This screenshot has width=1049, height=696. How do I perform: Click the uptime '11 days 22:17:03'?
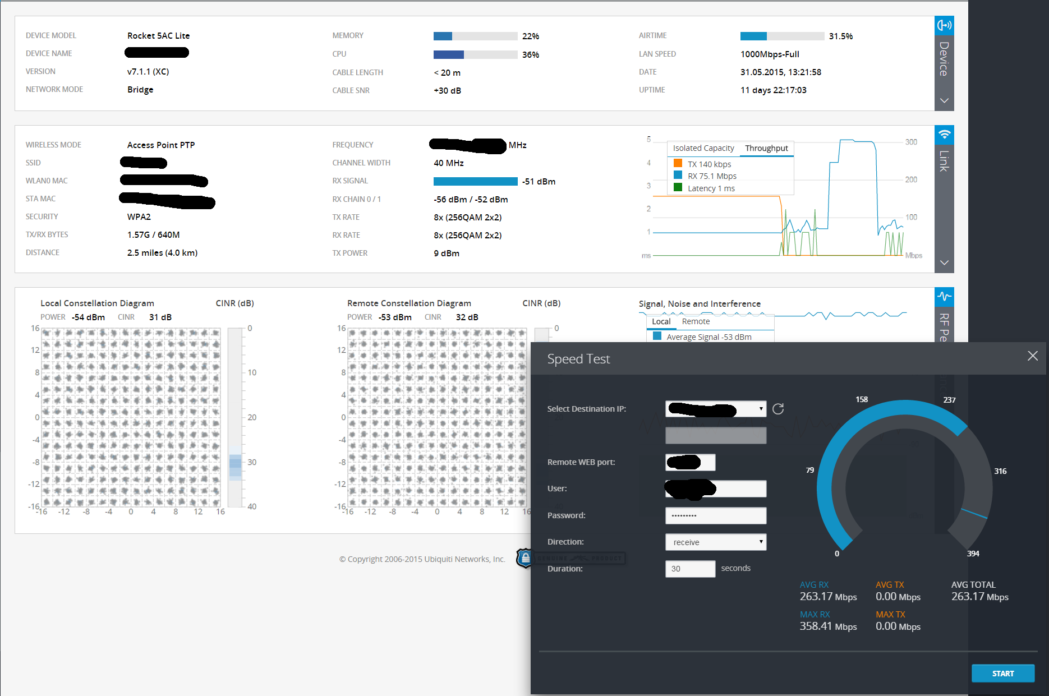point(773,90)
